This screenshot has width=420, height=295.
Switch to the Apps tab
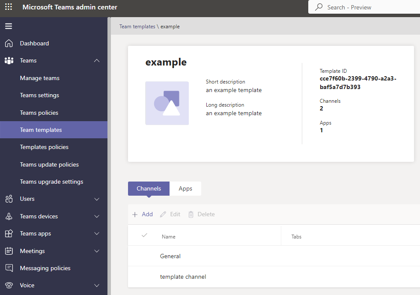[185, 189]
